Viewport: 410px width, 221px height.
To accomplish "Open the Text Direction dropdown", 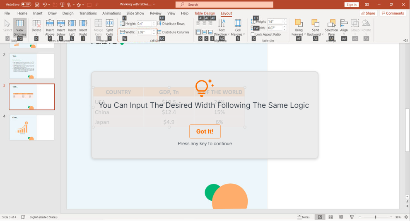I will (x=222, y=27).
